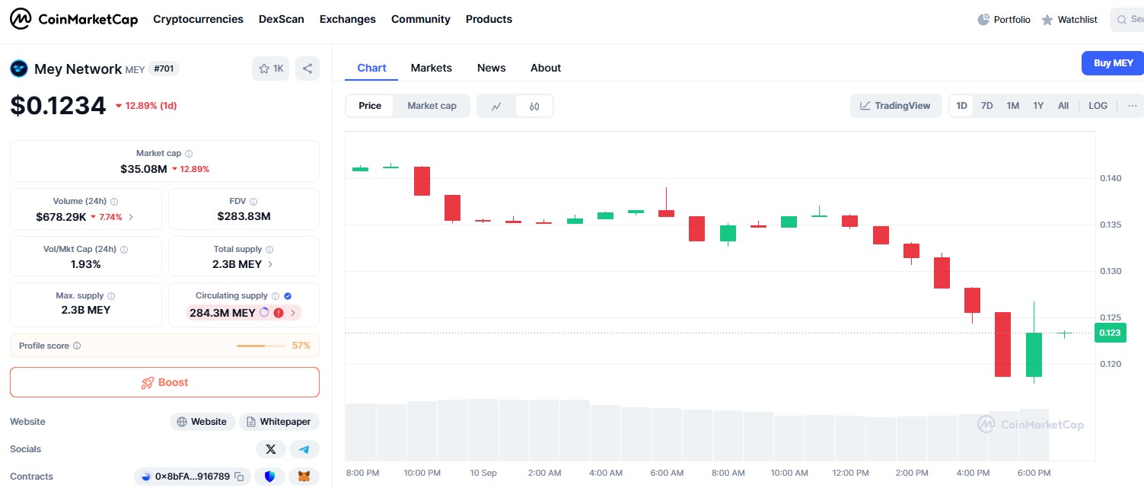Click Circulating supply info icon
Screen dimensions: 1144x488
[x=276, y=296]
